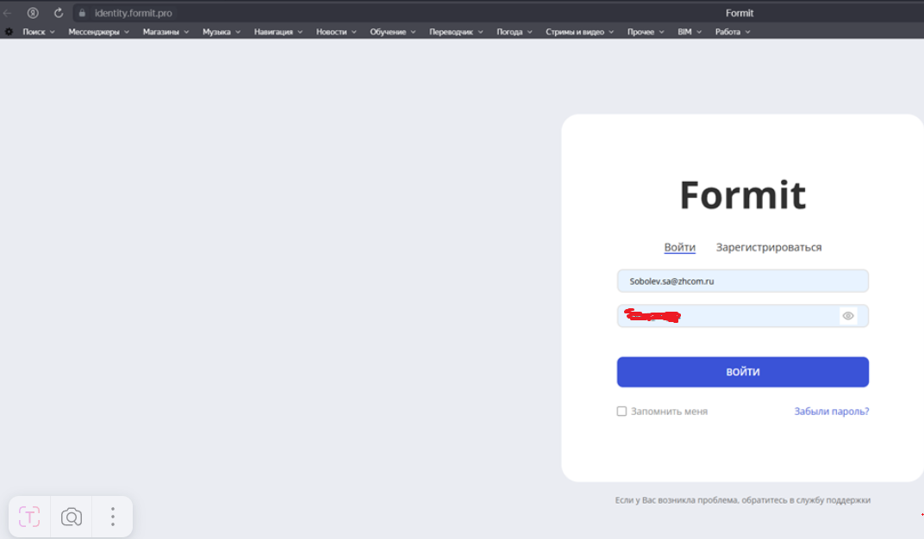The height and width of the screenshot is (539, 924).
Task: Open the Музыка bookmarks folder
Action: point(222,32)
